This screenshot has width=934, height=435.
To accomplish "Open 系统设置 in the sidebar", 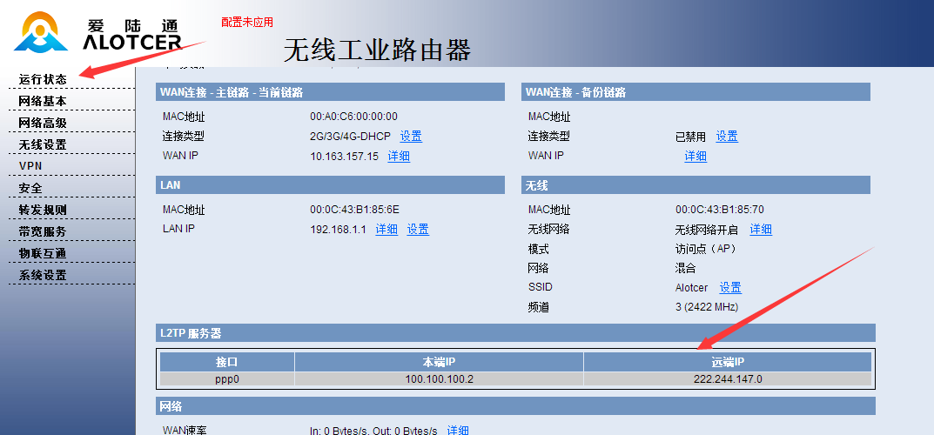I will 43,275.
